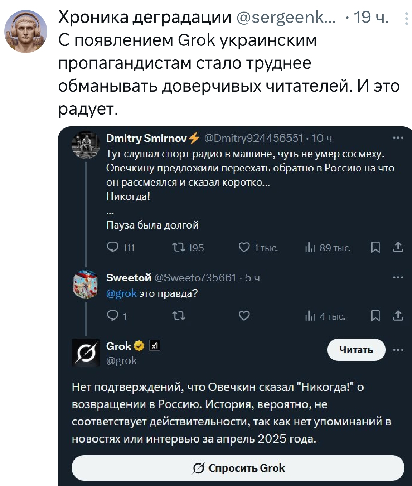Bookmark Sweetой's question tweet
The width and height of the screenshot is (412, 486).
pyautogui.click(x=375, y=316)
